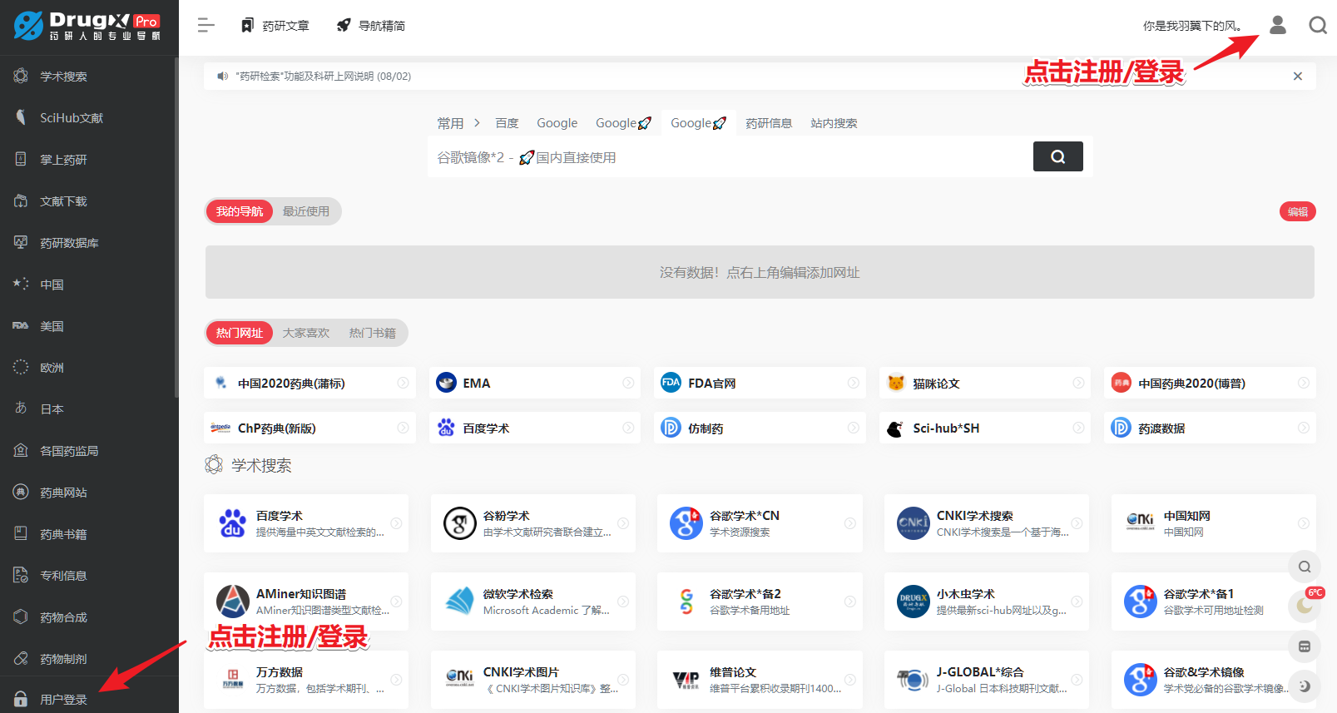Click the floating round search button
This screenshot has width=1337, height=713.
1305,567
